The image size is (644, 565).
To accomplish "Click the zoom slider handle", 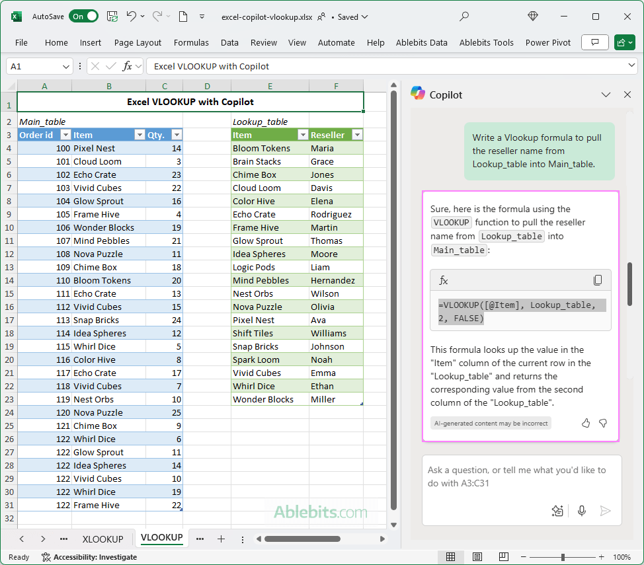I will coord(563,557).
